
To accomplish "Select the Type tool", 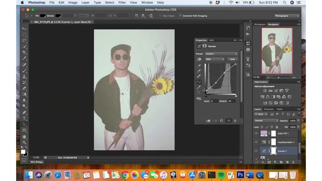I will tap(24, 118).
